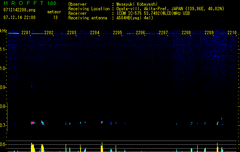Click the 2201 time marker

point(26,33)
